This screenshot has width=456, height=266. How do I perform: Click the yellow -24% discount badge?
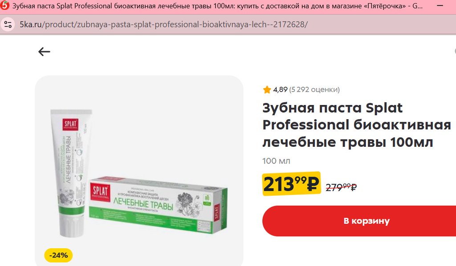tap(58, 255)
